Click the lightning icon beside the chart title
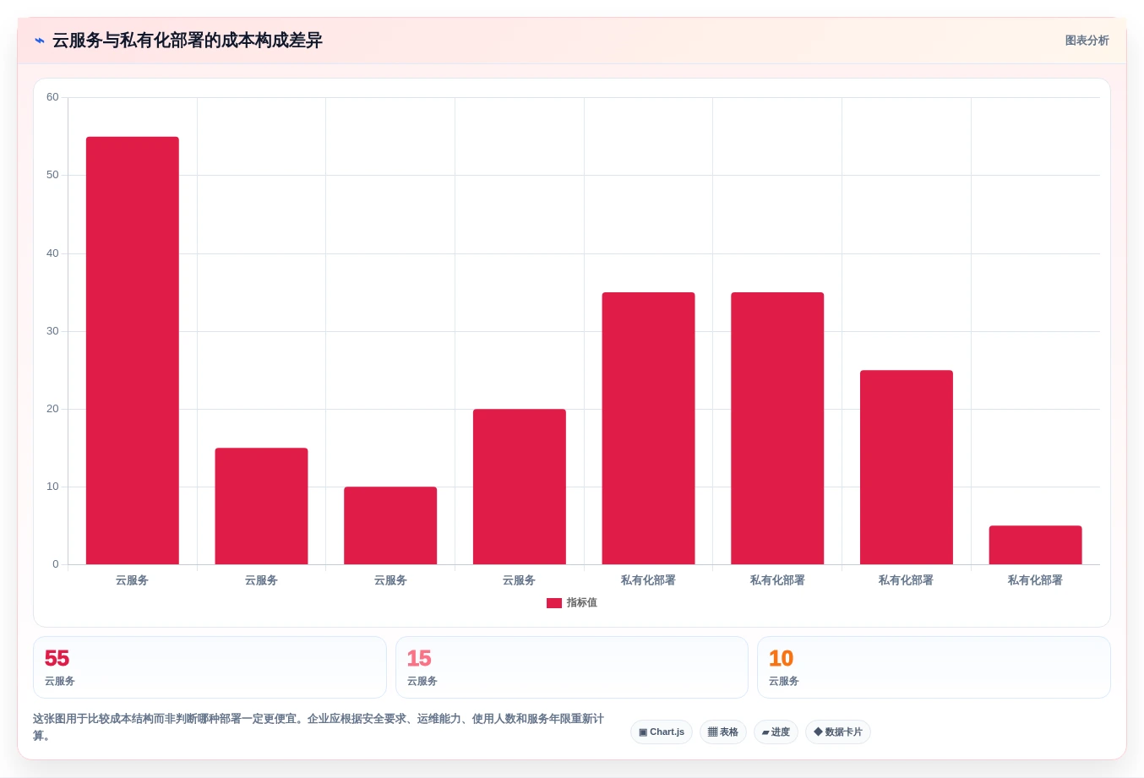Screen dimensions: 1144x778 tap(39, 41)
